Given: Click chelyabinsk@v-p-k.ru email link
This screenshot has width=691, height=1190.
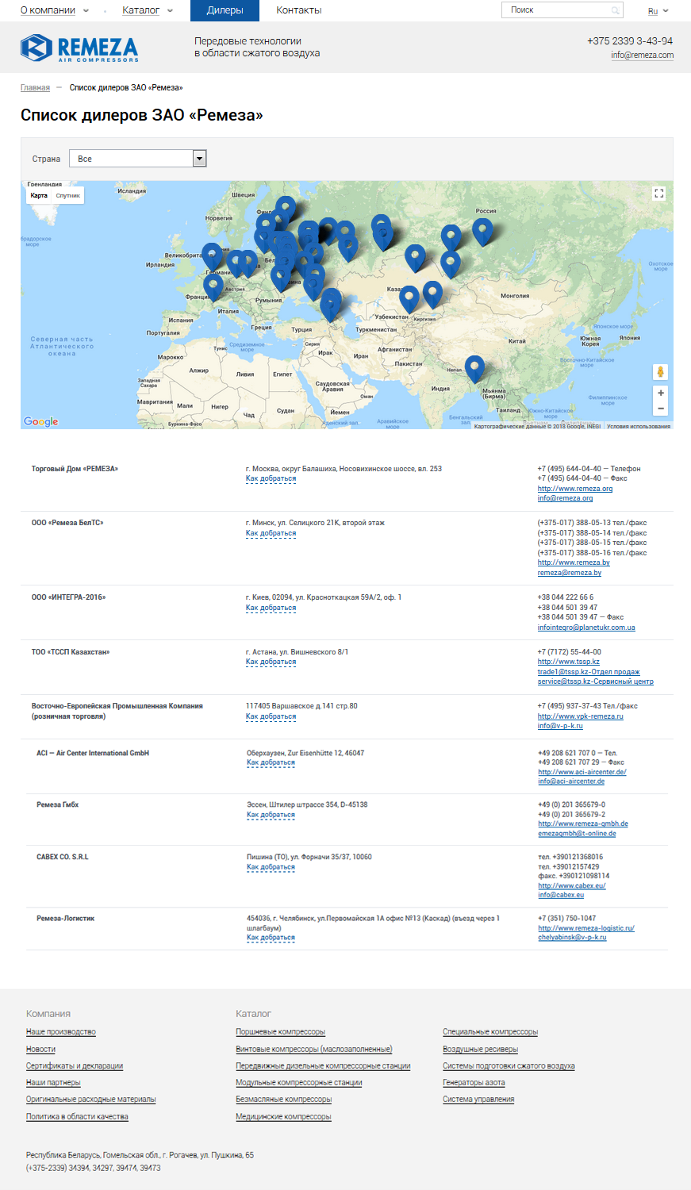Looking at the screenshot, I should click(572, 938).
